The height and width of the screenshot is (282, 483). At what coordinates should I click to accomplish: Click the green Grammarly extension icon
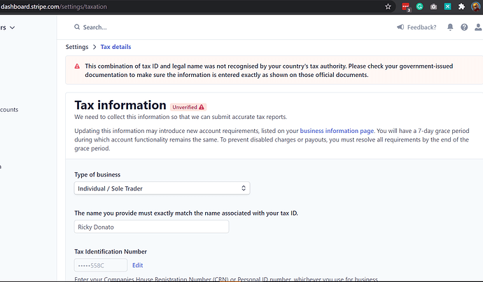click(419, 6)
